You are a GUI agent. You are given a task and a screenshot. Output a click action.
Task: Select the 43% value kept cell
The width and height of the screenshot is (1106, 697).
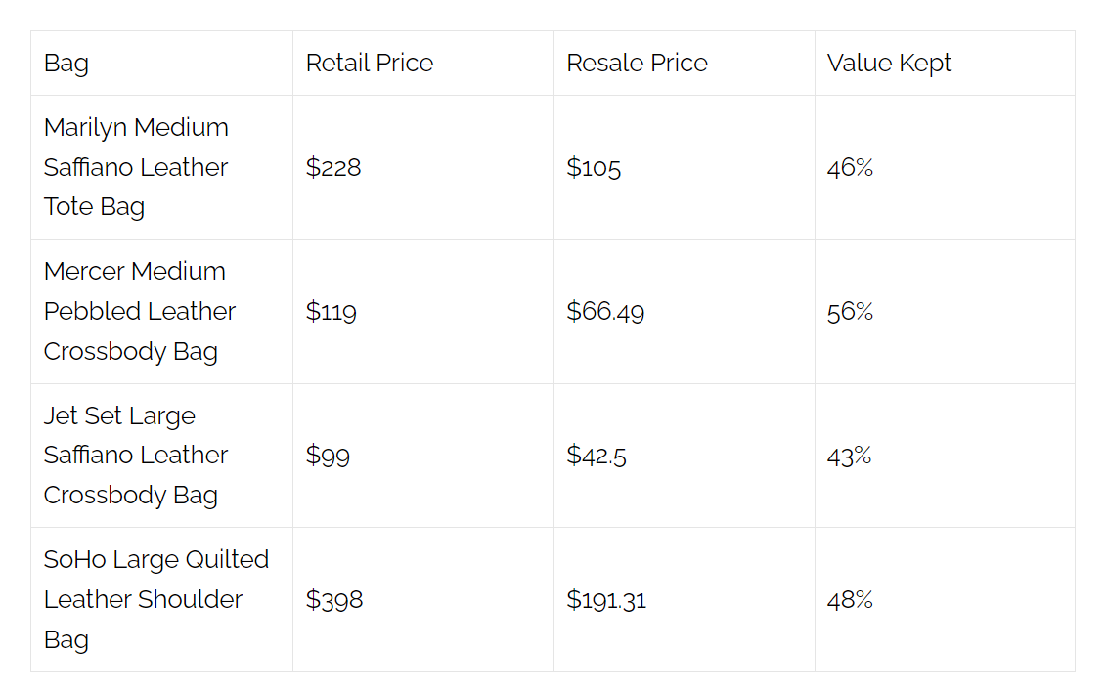tap(849, 456)
